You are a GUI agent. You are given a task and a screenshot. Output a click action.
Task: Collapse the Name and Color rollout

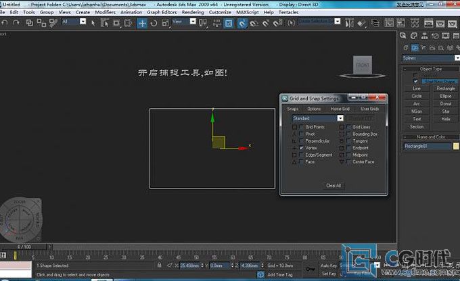[431, 137]
